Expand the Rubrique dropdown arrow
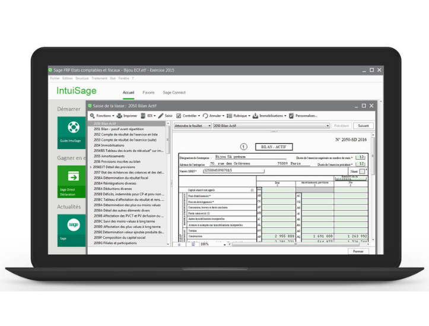The height and width of the screenshot is (326, 429). pyautogui.click(x=249, y=116)
